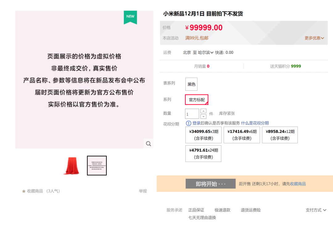Select the 官方标配 series option
Viewport: 333px width, 235px height.
197,100
